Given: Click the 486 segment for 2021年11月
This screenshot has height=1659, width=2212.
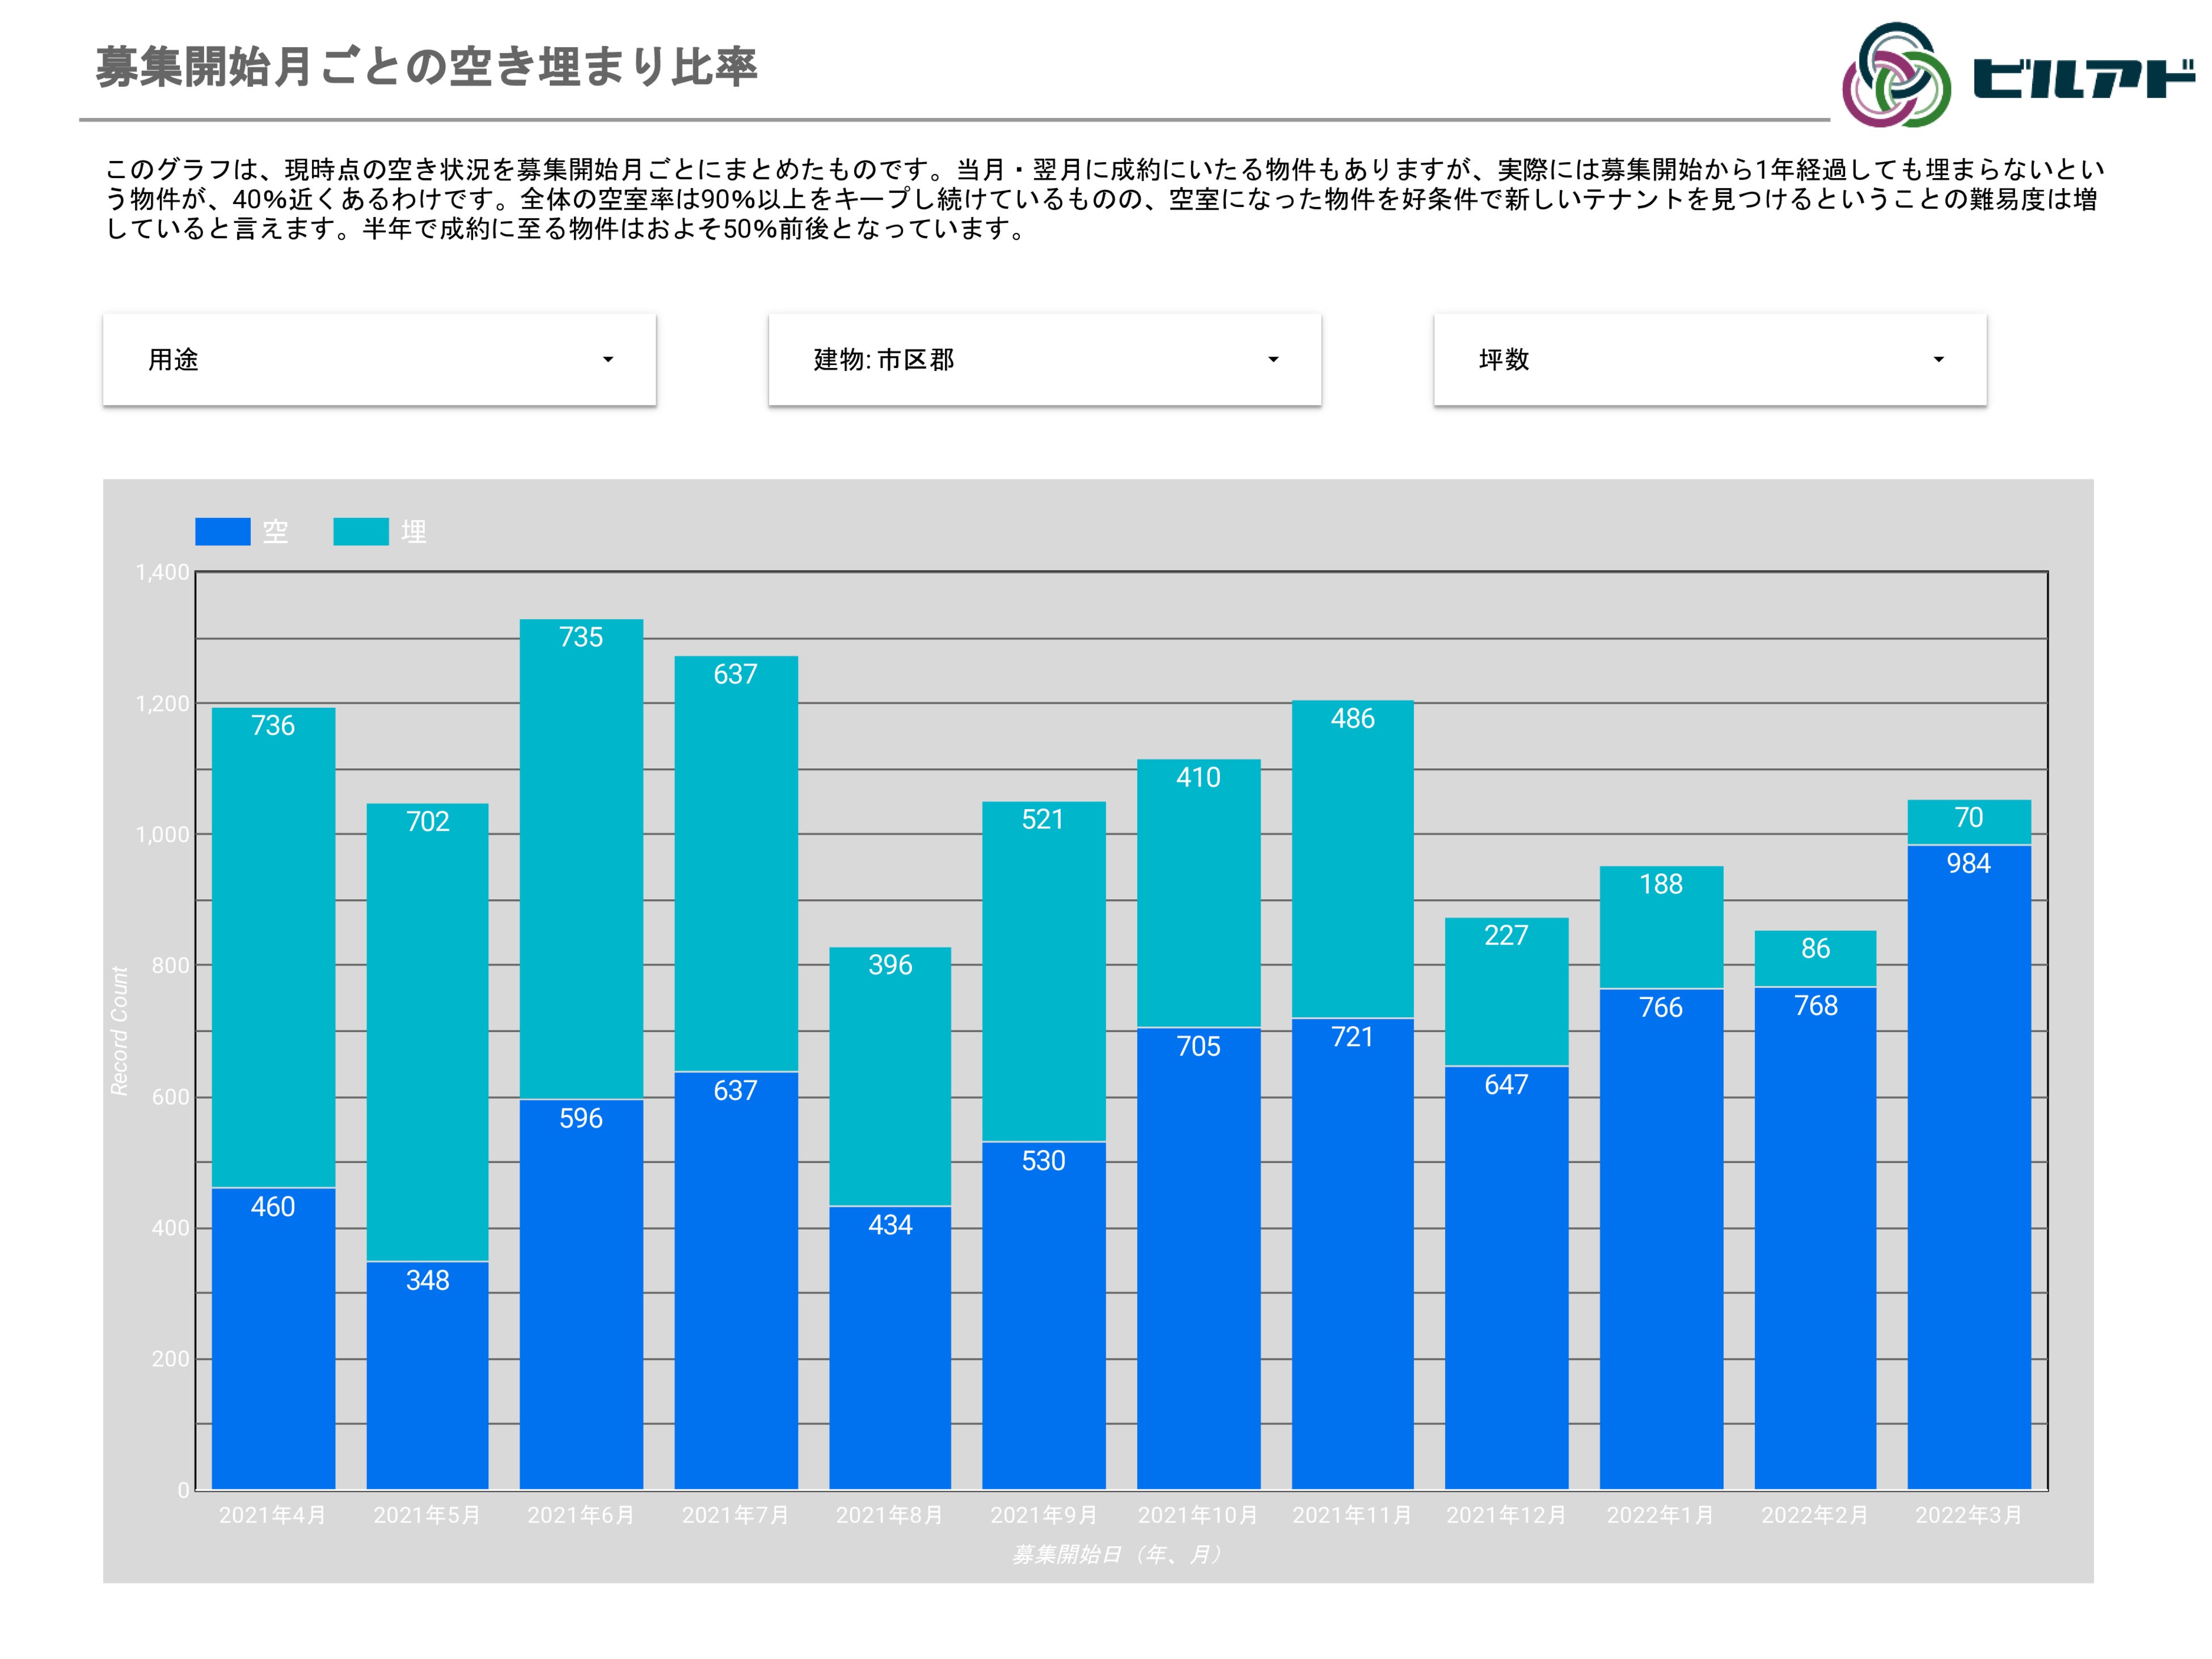Looking at the screenshot, I should coord(1352,860).
